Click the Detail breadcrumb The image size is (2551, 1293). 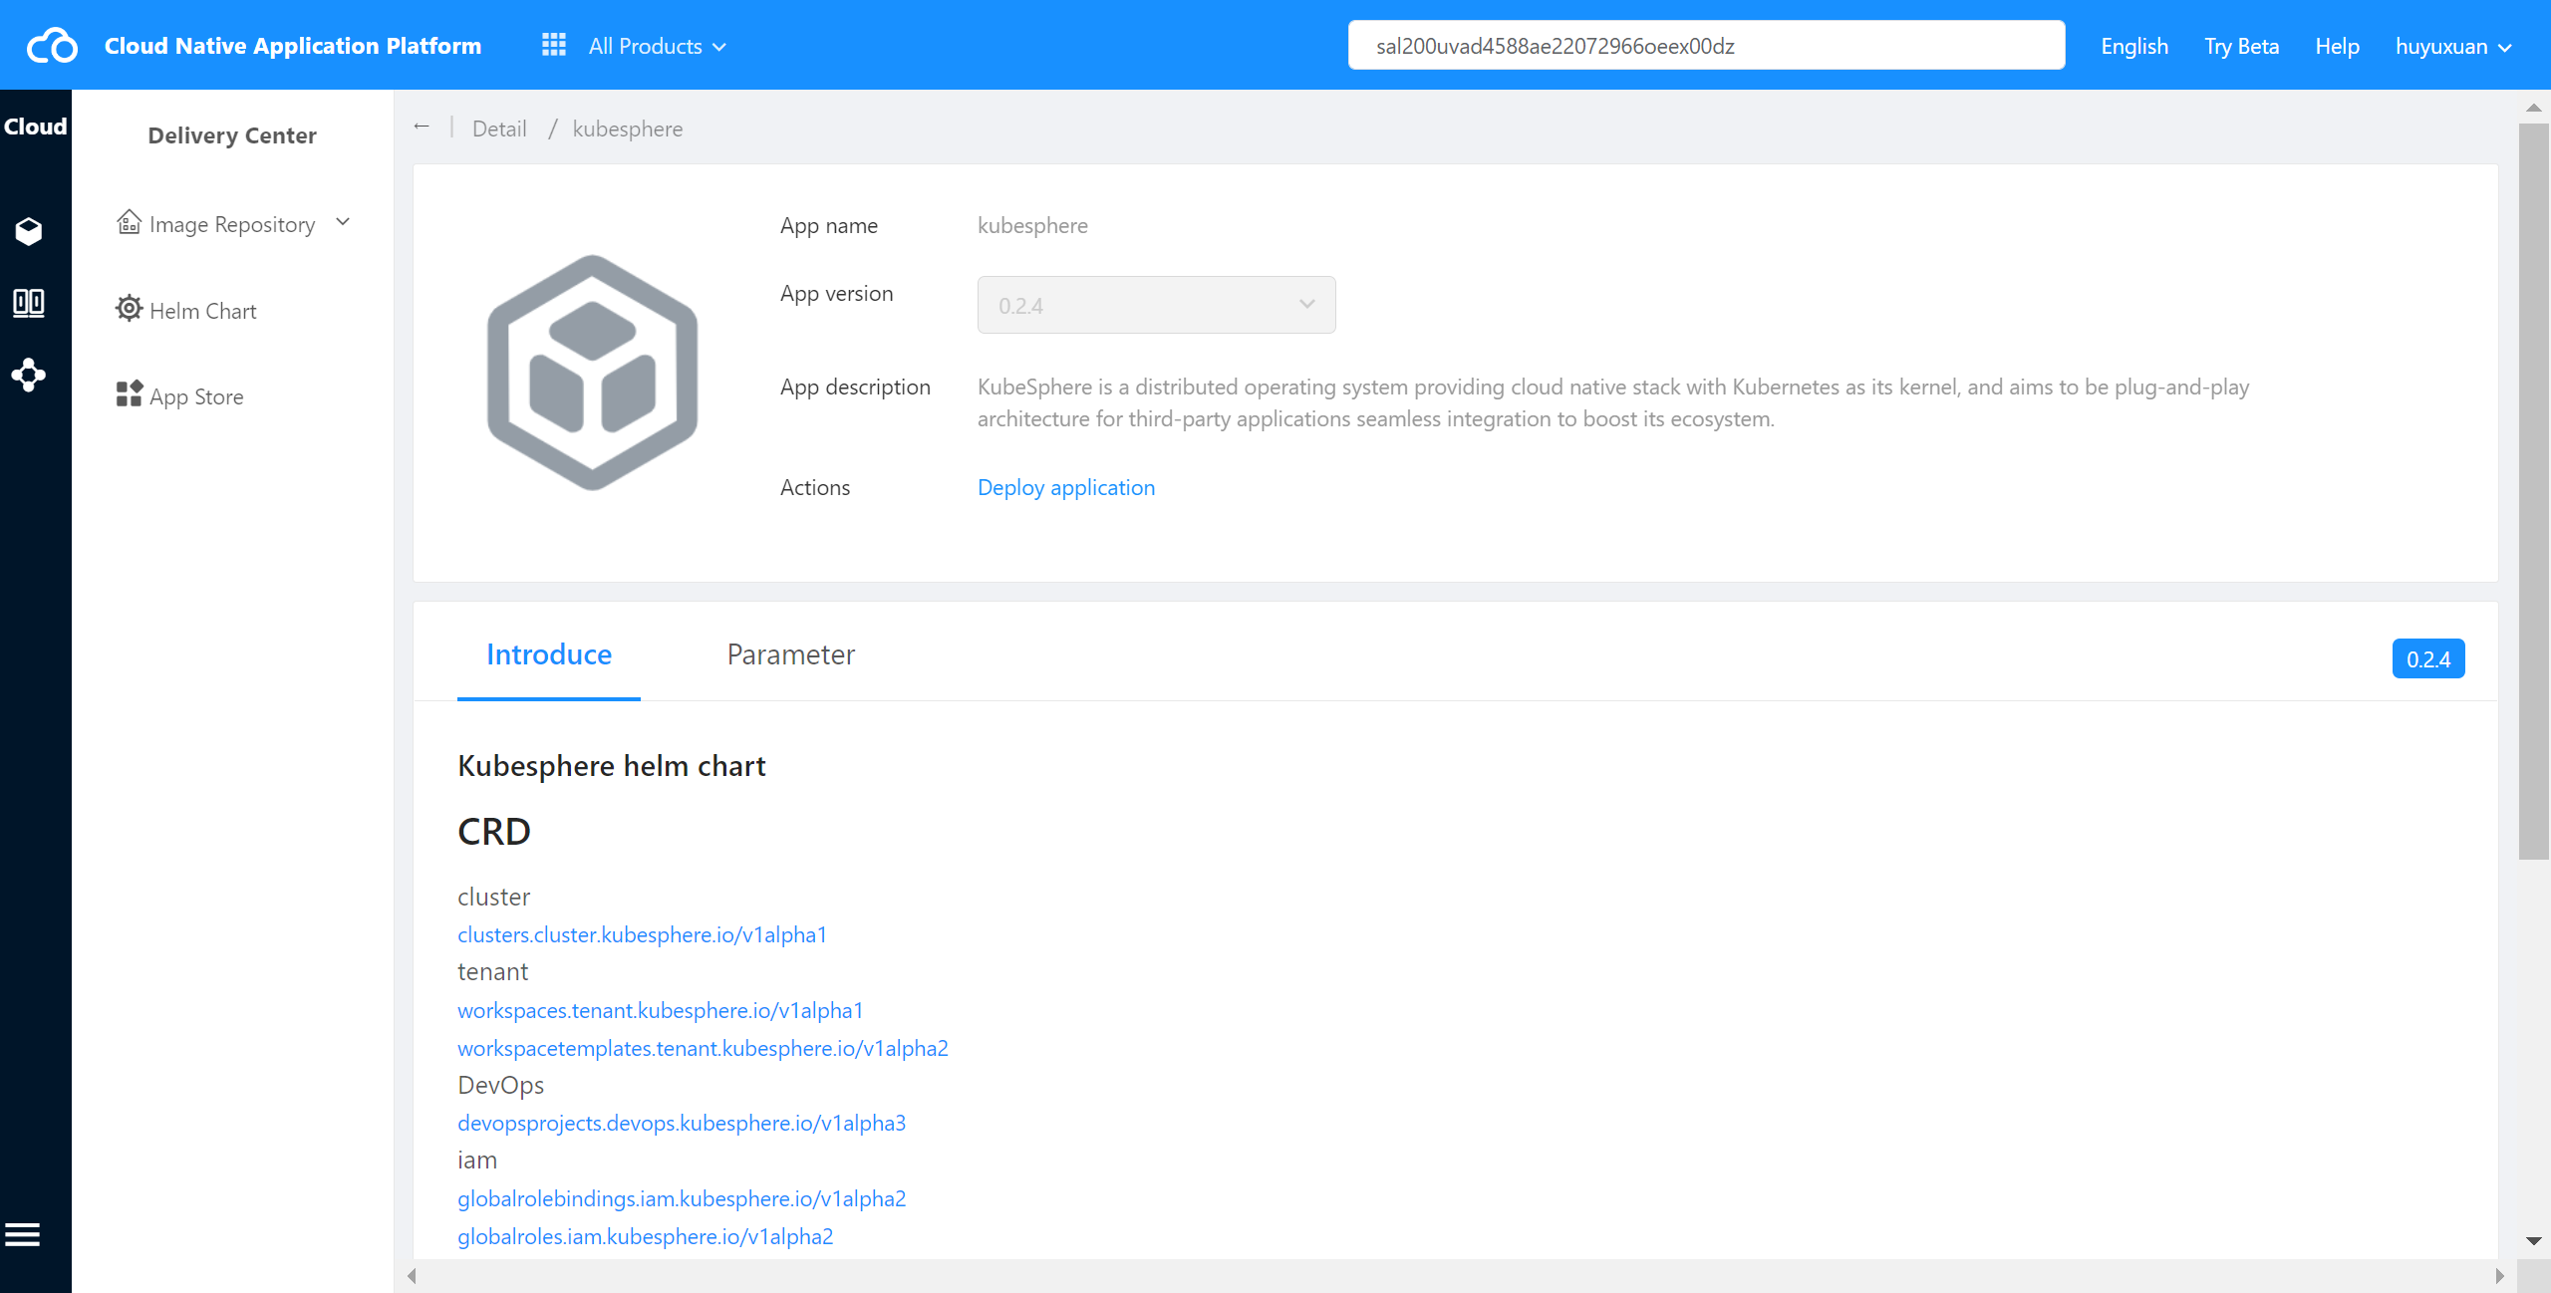click(499, 129)
